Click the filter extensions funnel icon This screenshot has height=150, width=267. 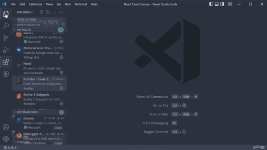(41, 12)
